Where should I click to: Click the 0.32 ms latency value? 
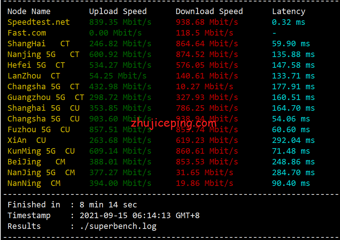coord(288,22)
